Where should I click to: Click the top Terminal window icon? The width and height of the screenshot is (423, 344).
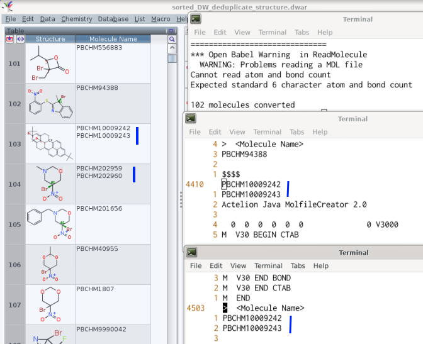coord(196,19)
